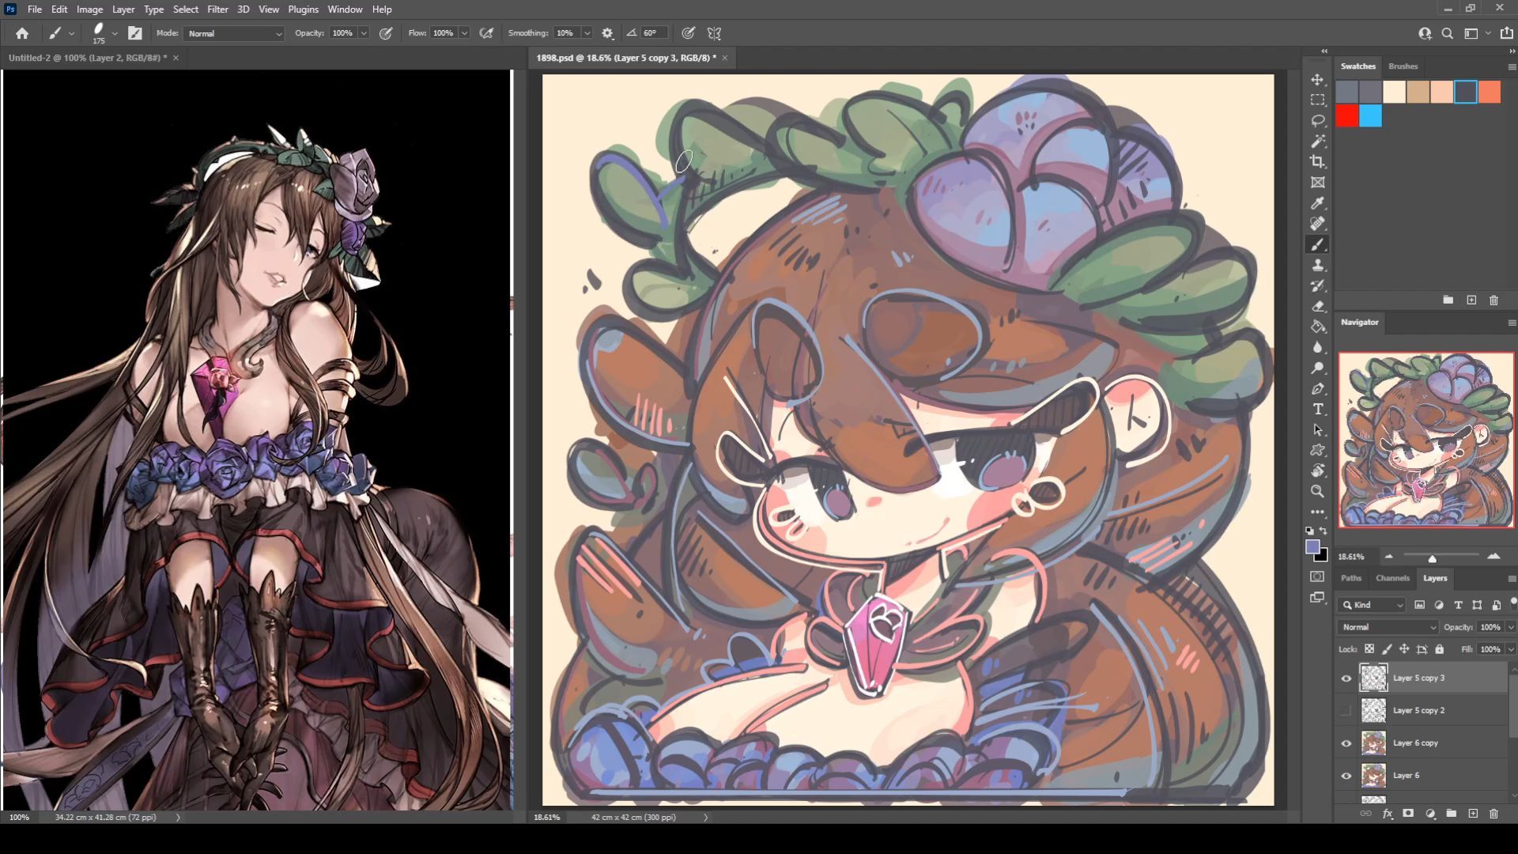1518x854 pixels.
Task: Expand the layer Kind filter dropdown
Action: [1377, 605]
